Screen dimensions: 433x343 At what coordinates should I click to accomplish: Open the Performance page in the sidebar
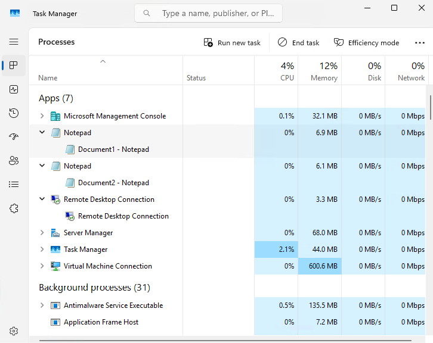[x=14, y=89]
